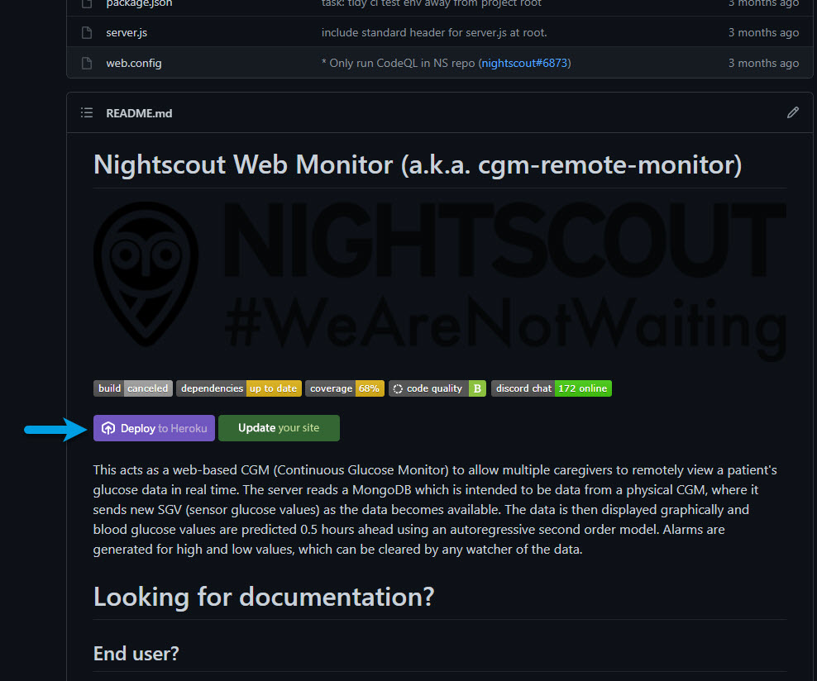Click the code quality B badge
This screenshot has height=681, width=817.
[x=437, y=388]
